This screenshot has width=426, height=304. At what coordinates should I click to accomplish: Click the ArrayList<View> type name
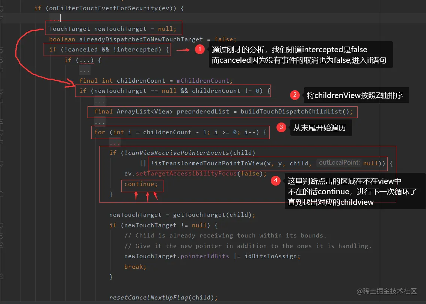(x=145, y=112)
